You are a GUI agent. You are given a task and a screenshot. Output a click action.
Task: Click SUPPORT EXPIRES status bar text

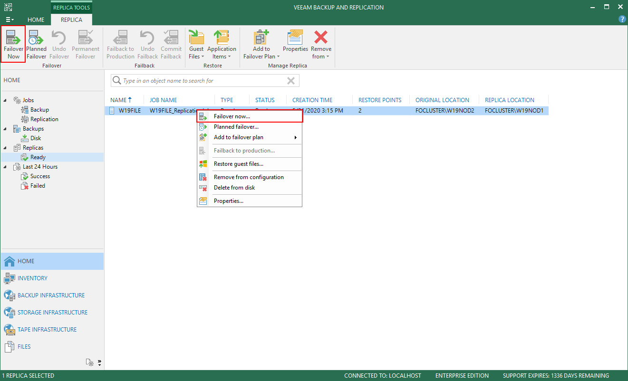(556, 376)
